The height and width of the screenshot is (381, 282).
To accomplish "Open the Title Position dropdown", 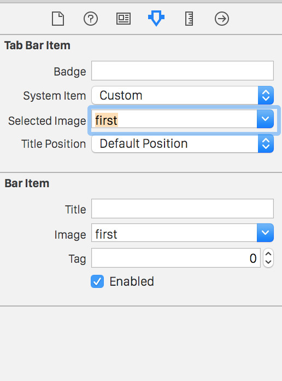I will 183,143.
